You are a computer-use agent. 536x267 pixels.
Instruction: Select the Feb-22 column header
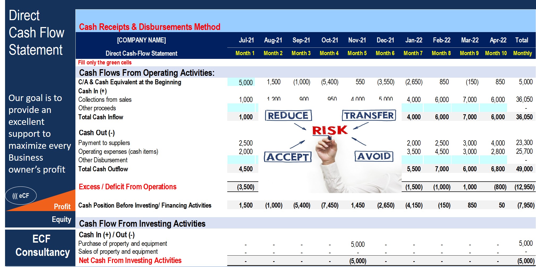[x=442, y=40]
